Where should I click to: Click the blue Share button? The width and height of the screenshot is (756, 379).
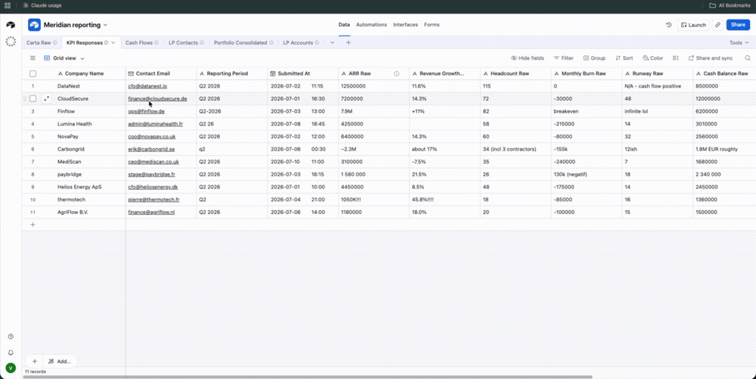738,25
